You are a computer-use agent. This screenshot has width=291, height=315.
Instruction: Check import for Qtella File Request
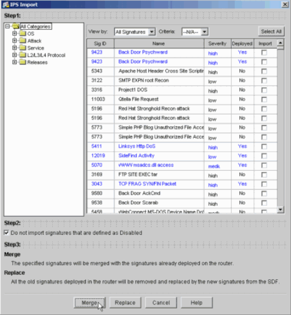[264, 99]
